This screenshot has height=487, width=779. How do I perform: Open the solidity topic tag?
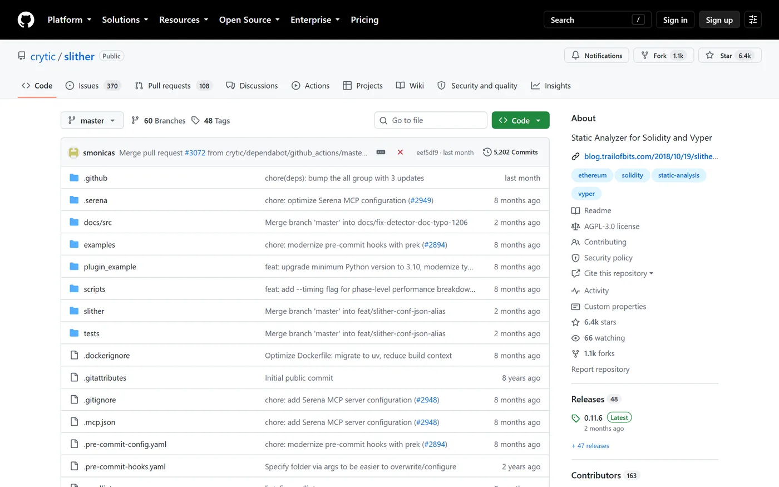tap(632, 175)
